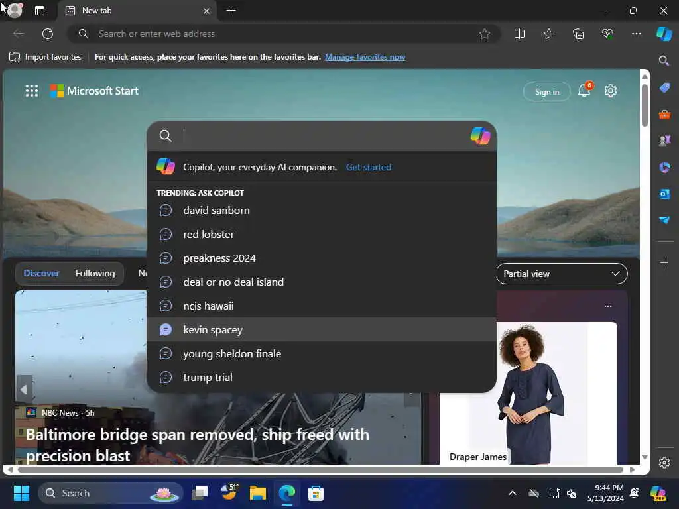The width and height of the screenshot is (679, 509).
Task: Select preakness 2024 suggestion
Action: click(x=322, y=258)
